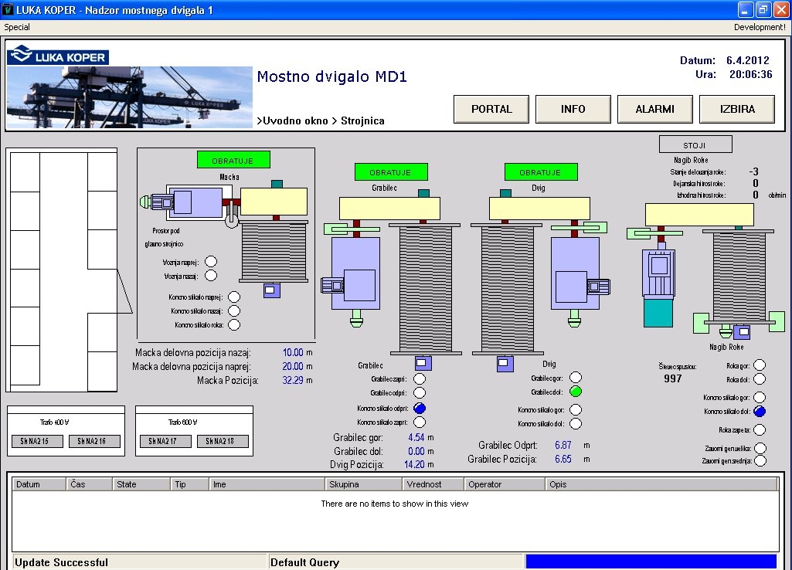Click the Luka Koper logo
792x570 pixels.
click(x=58, y=56)
